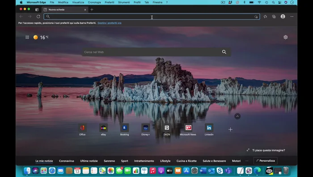Click the Gestire i preferiti ora link
This screenshot has height=177, width=313.
[110, 23]
